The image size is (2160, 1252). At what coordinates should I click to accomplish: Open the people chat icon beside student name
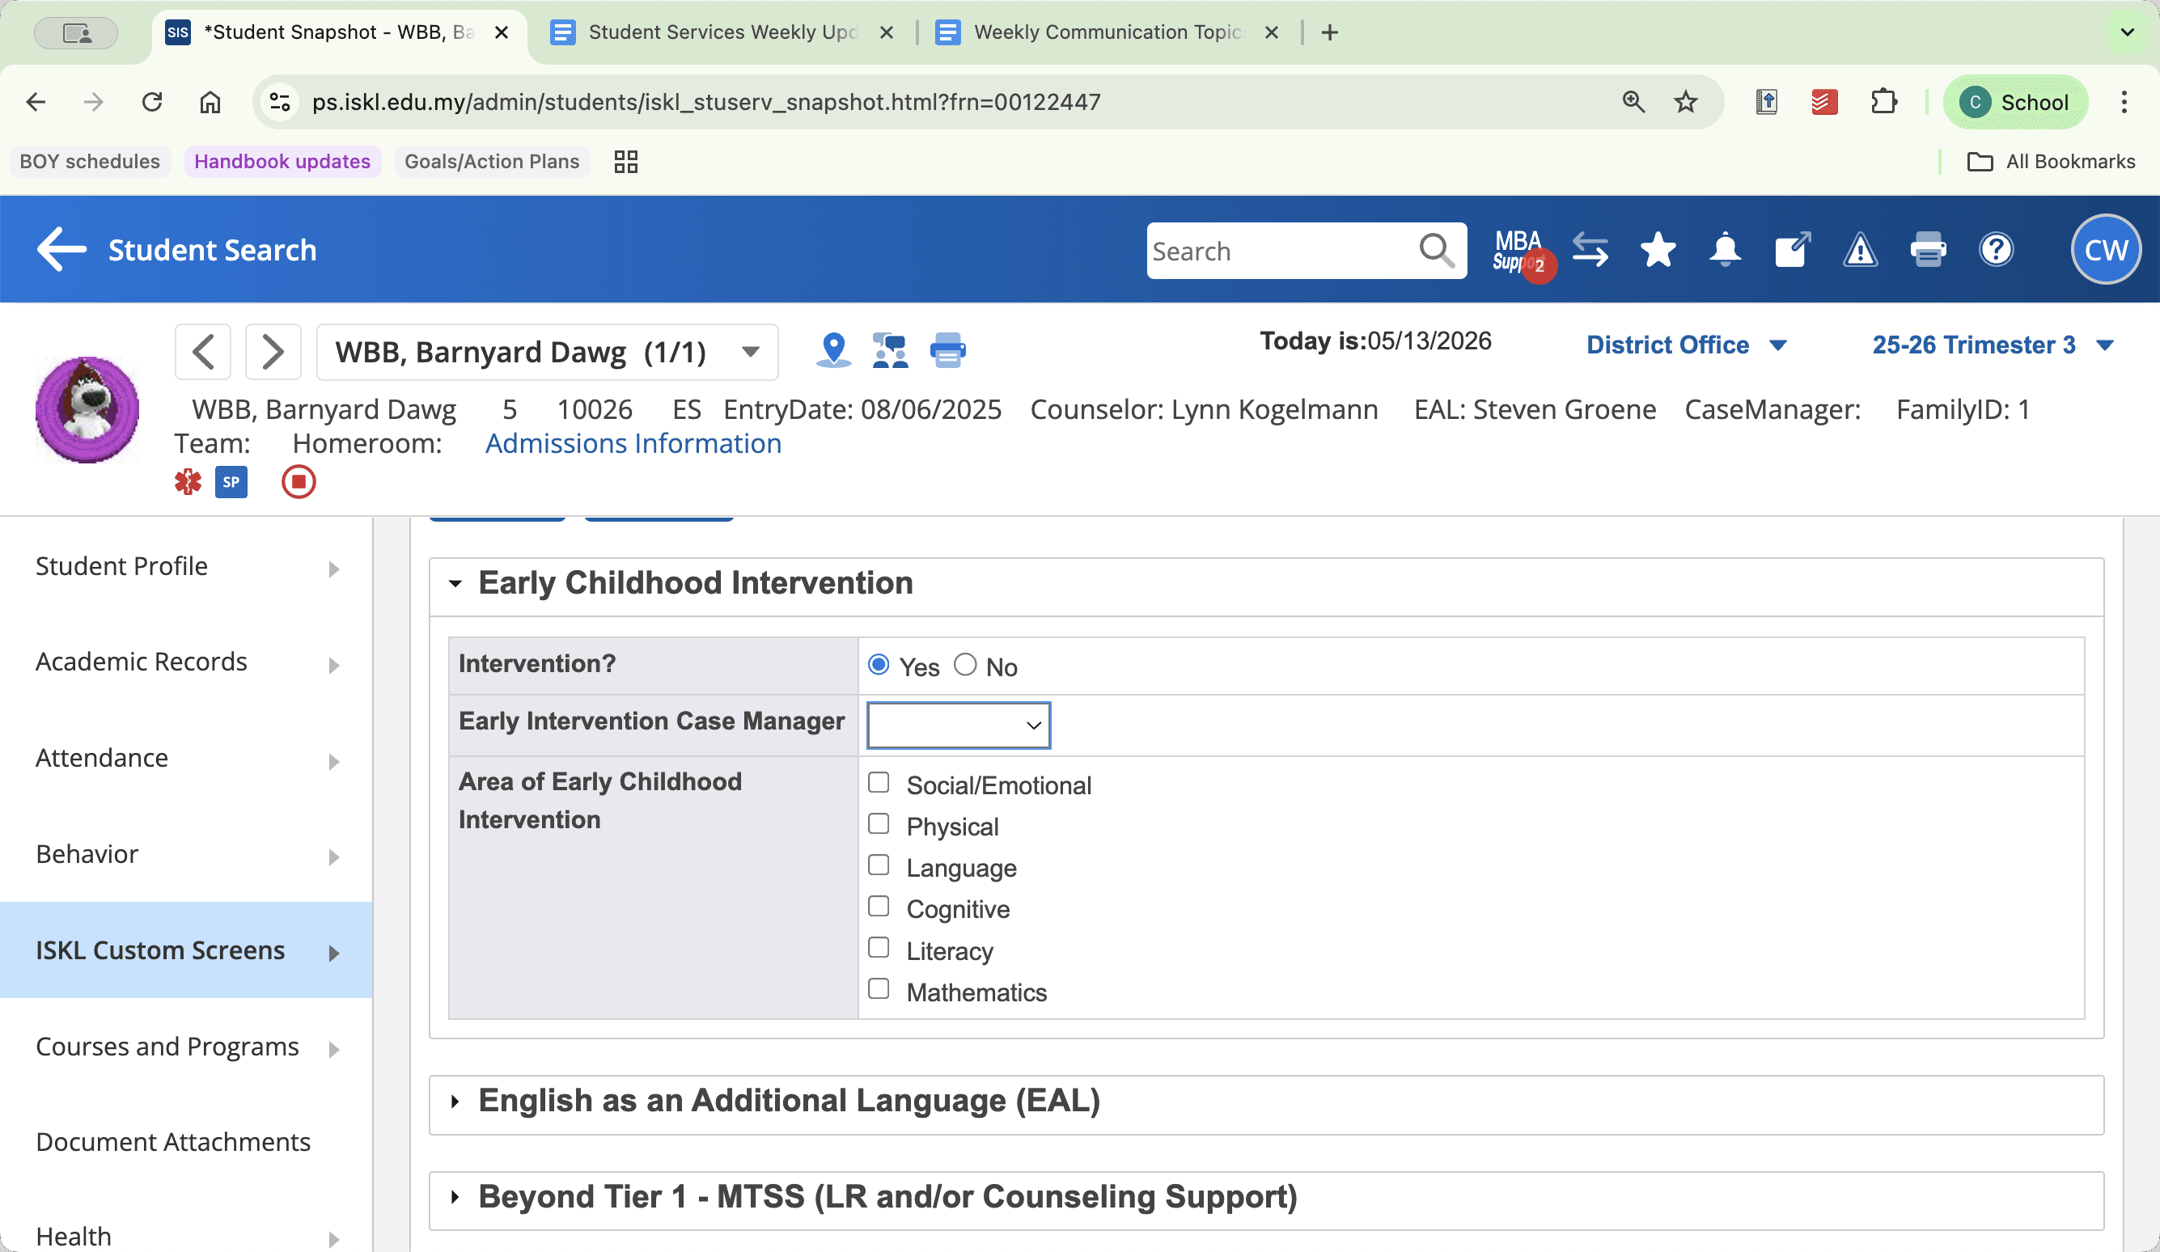tap(890, 350)
